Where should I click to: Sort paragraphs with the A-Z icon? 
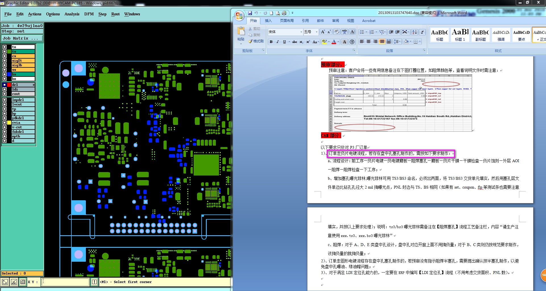point(415,32)
